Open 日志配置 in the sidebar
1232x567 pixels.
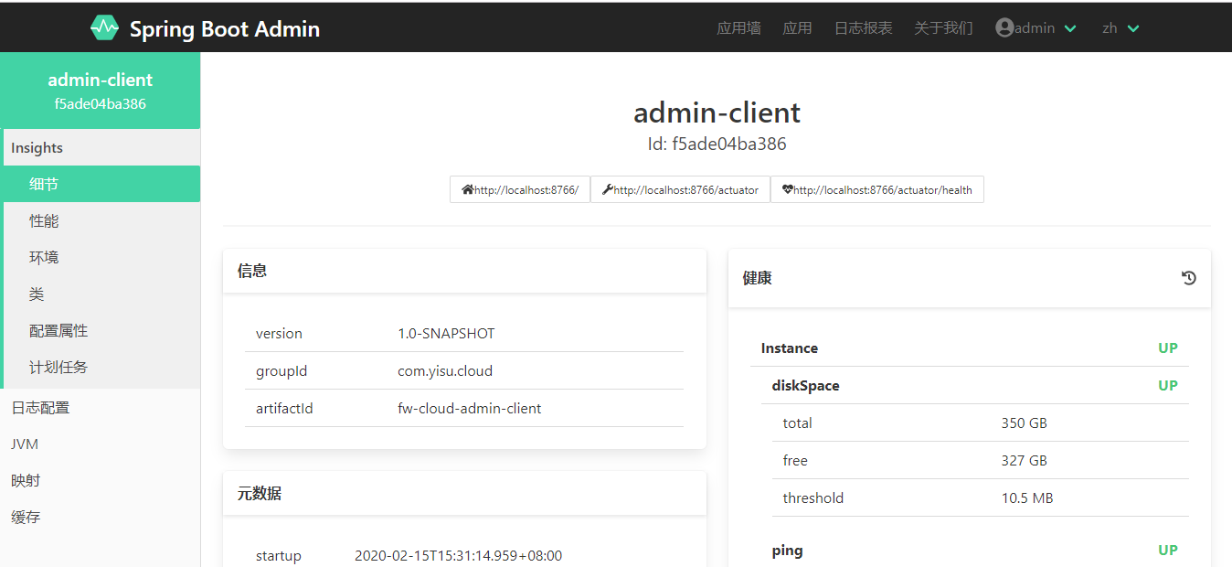click(40, 408)
